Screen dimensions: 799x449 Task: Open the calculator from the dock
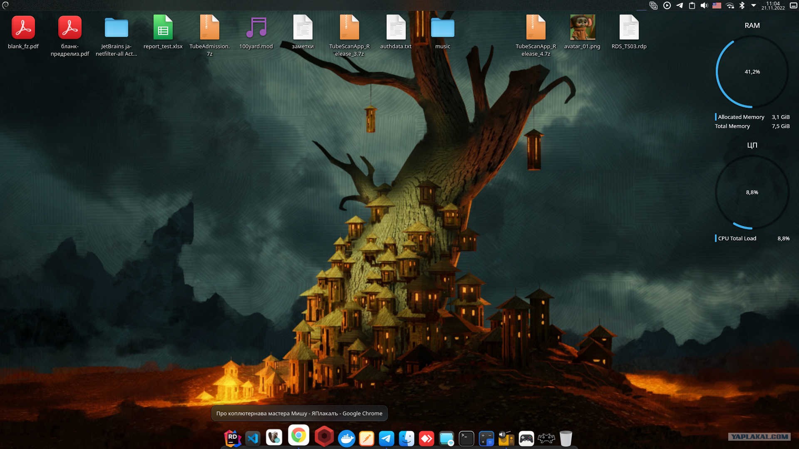click(x=486, y=438)
